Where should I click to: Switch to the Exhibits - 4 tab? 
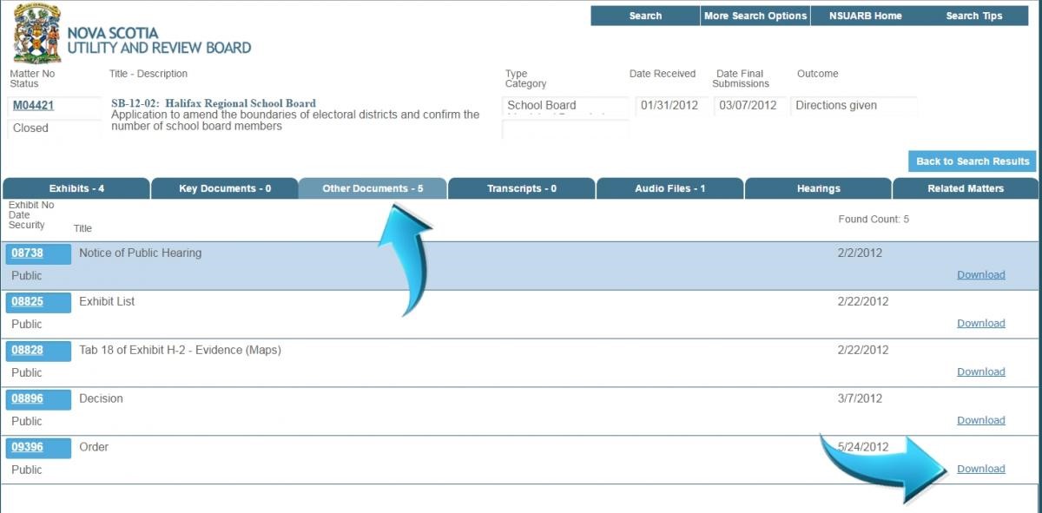tap(76, 188)
